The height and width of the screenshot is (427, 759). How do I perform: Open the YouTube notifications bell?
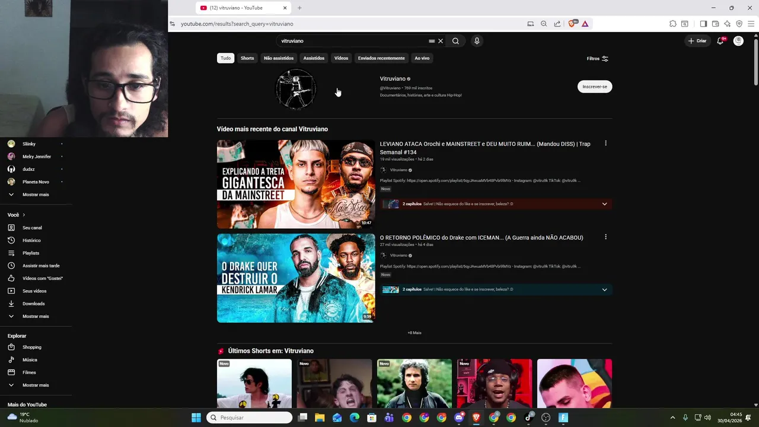pos(720,41)
